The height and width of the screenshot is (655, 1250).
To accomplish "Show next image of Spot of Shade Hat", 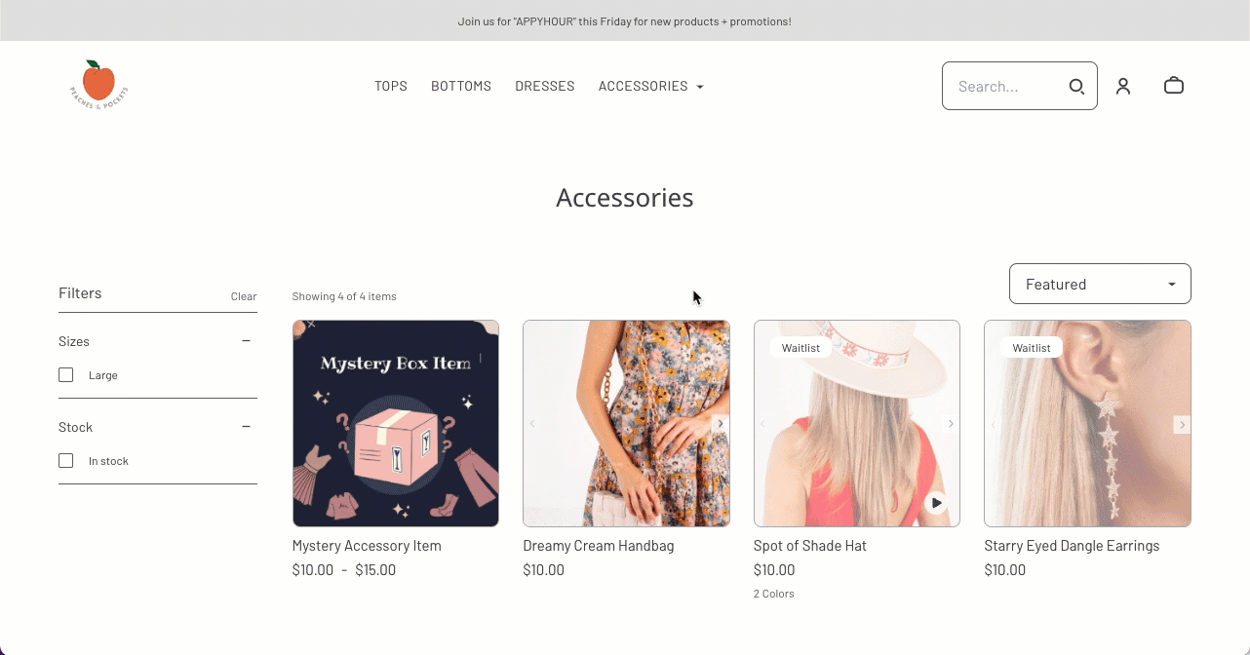I will 951,424.
